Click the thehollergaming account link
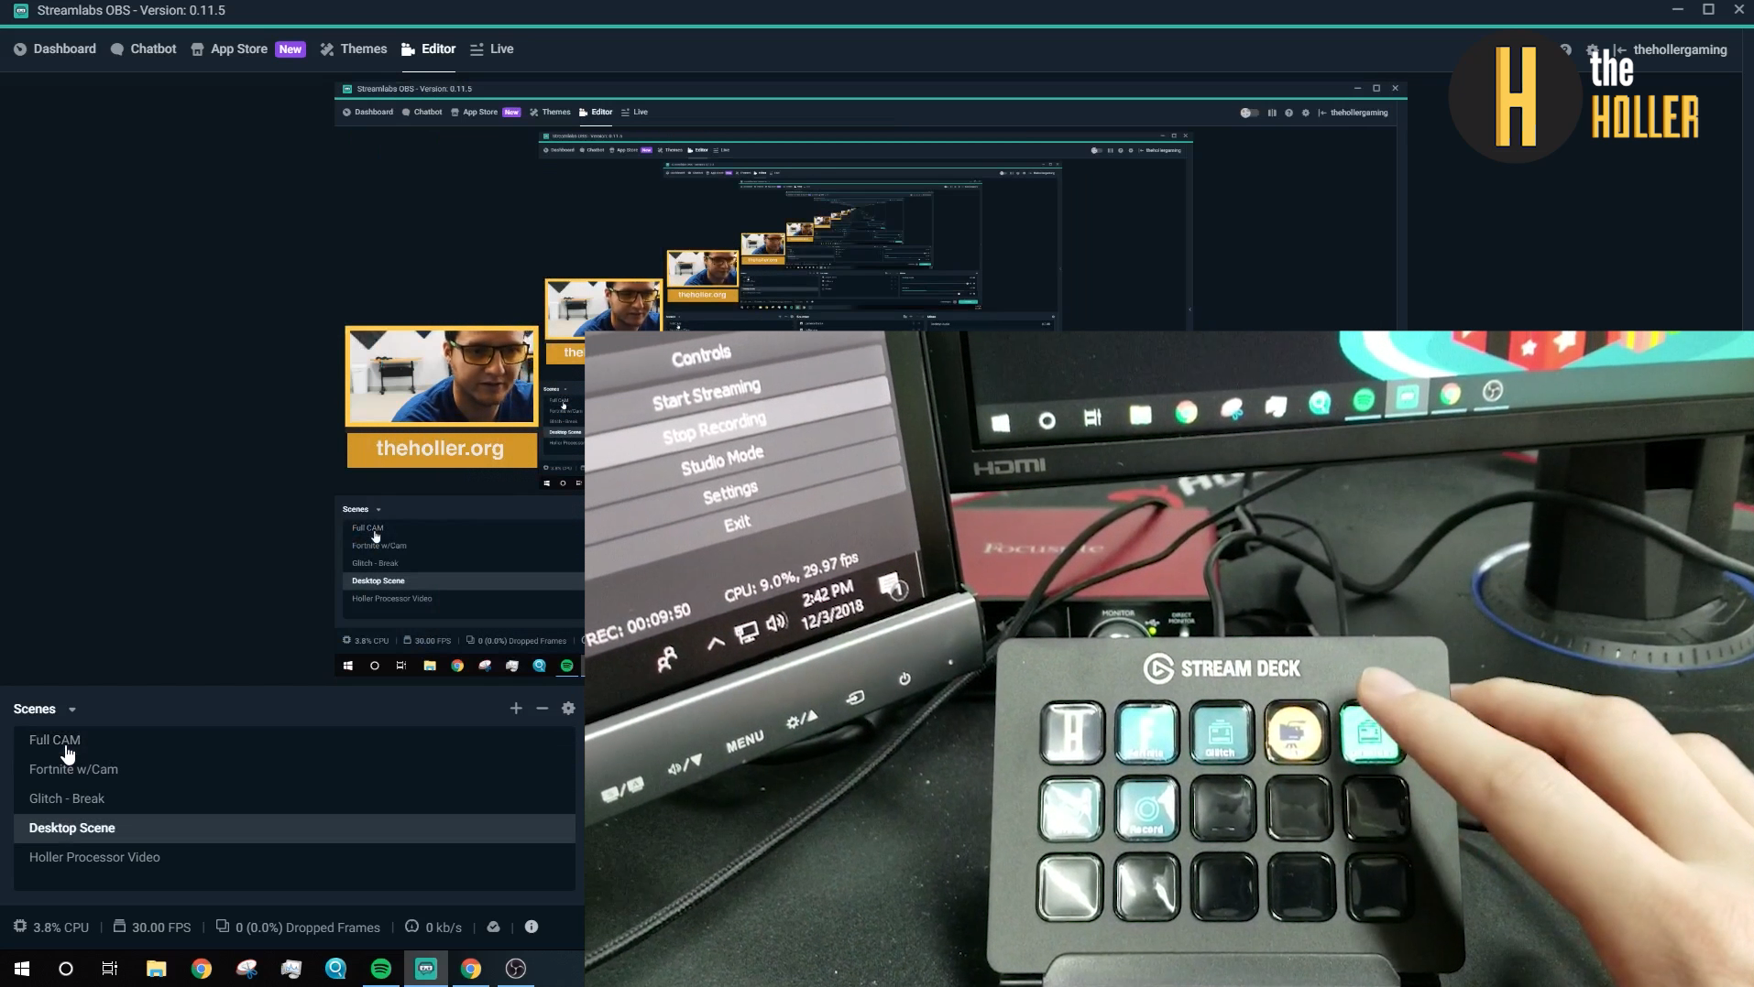This screenshot has width=1754, height=987. [1679, 49]
